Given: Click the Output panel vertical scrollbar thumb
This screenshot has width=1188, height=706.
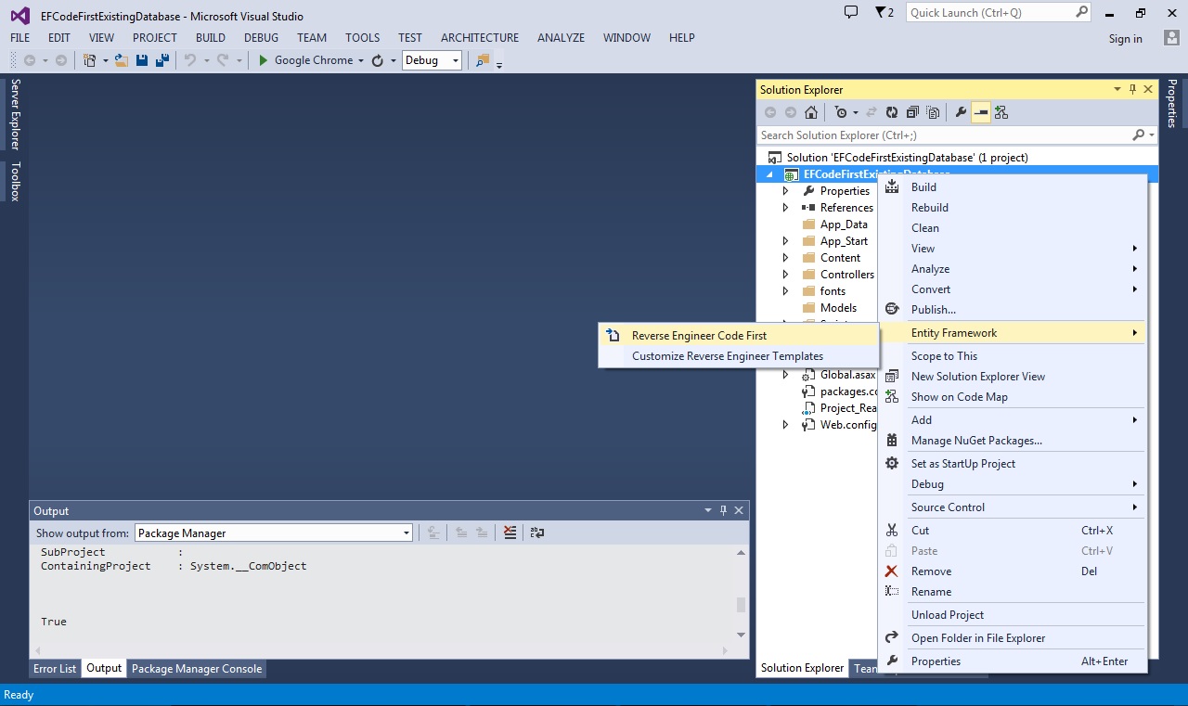Looking at the screenshot, I should 741,605.
